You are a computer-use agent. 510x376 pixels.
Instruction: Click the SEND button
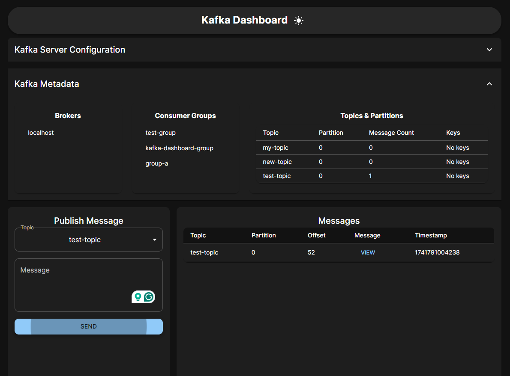(88, 326)
